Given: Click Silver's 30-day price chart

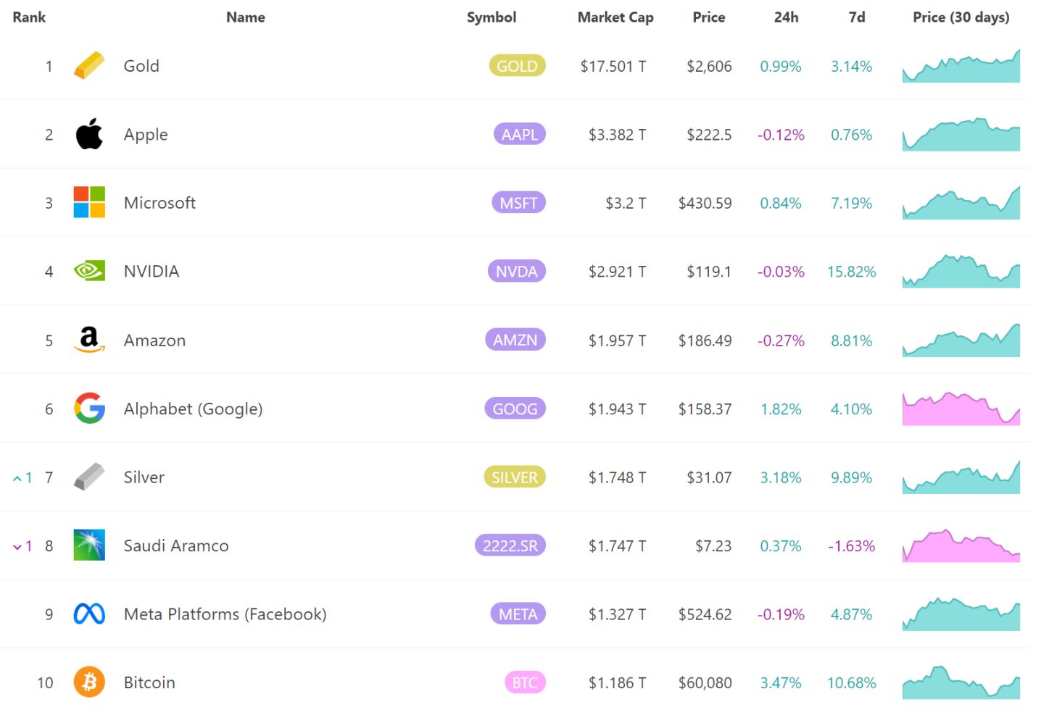Looking at the screenshot, I should pyautogui.click(x=961, y=477).
